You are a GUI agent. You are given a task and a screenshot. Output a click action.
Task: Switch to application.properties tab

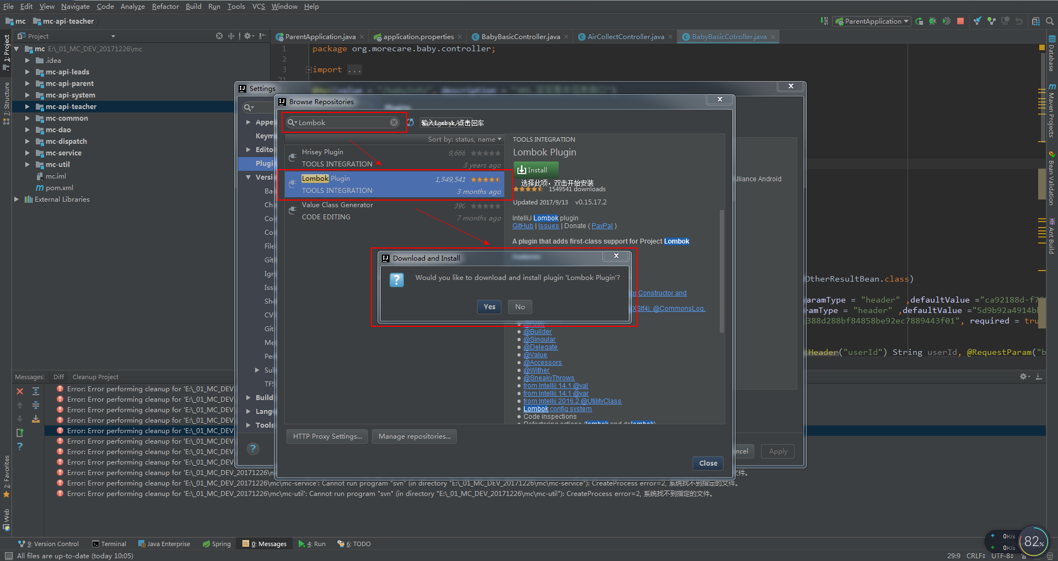(418, 36)
